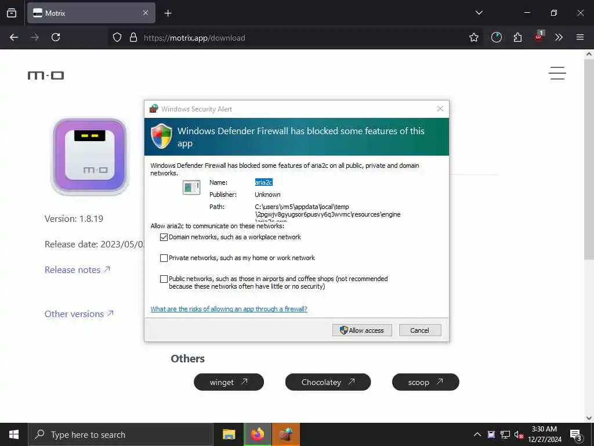Click the Publisher value Unknown
594x446 pixels.
coord(267,195)
